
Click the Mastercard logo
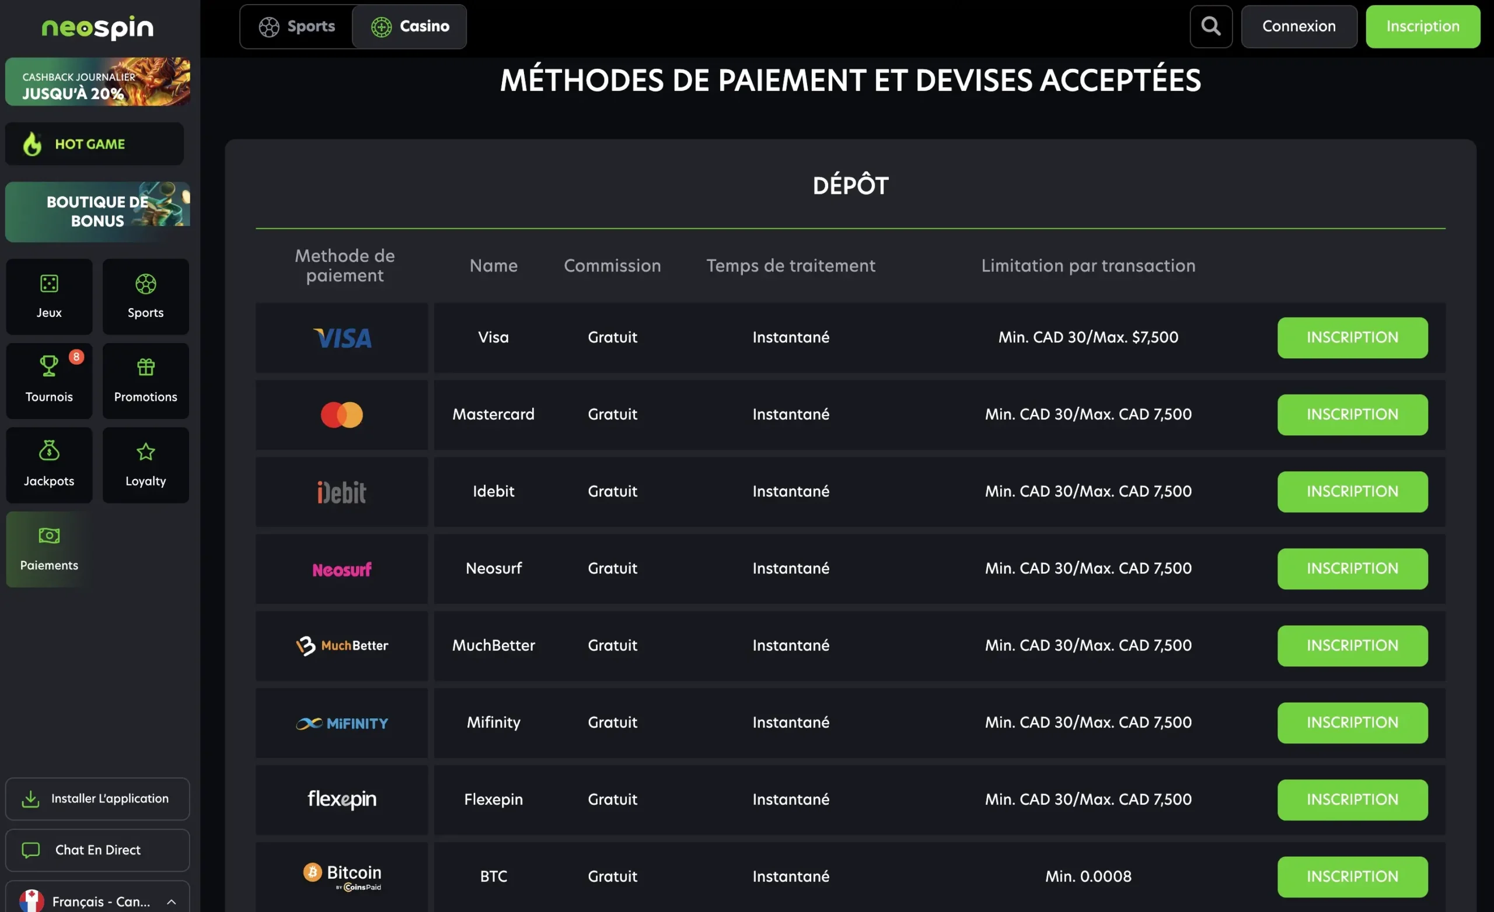tap(342, 415)
